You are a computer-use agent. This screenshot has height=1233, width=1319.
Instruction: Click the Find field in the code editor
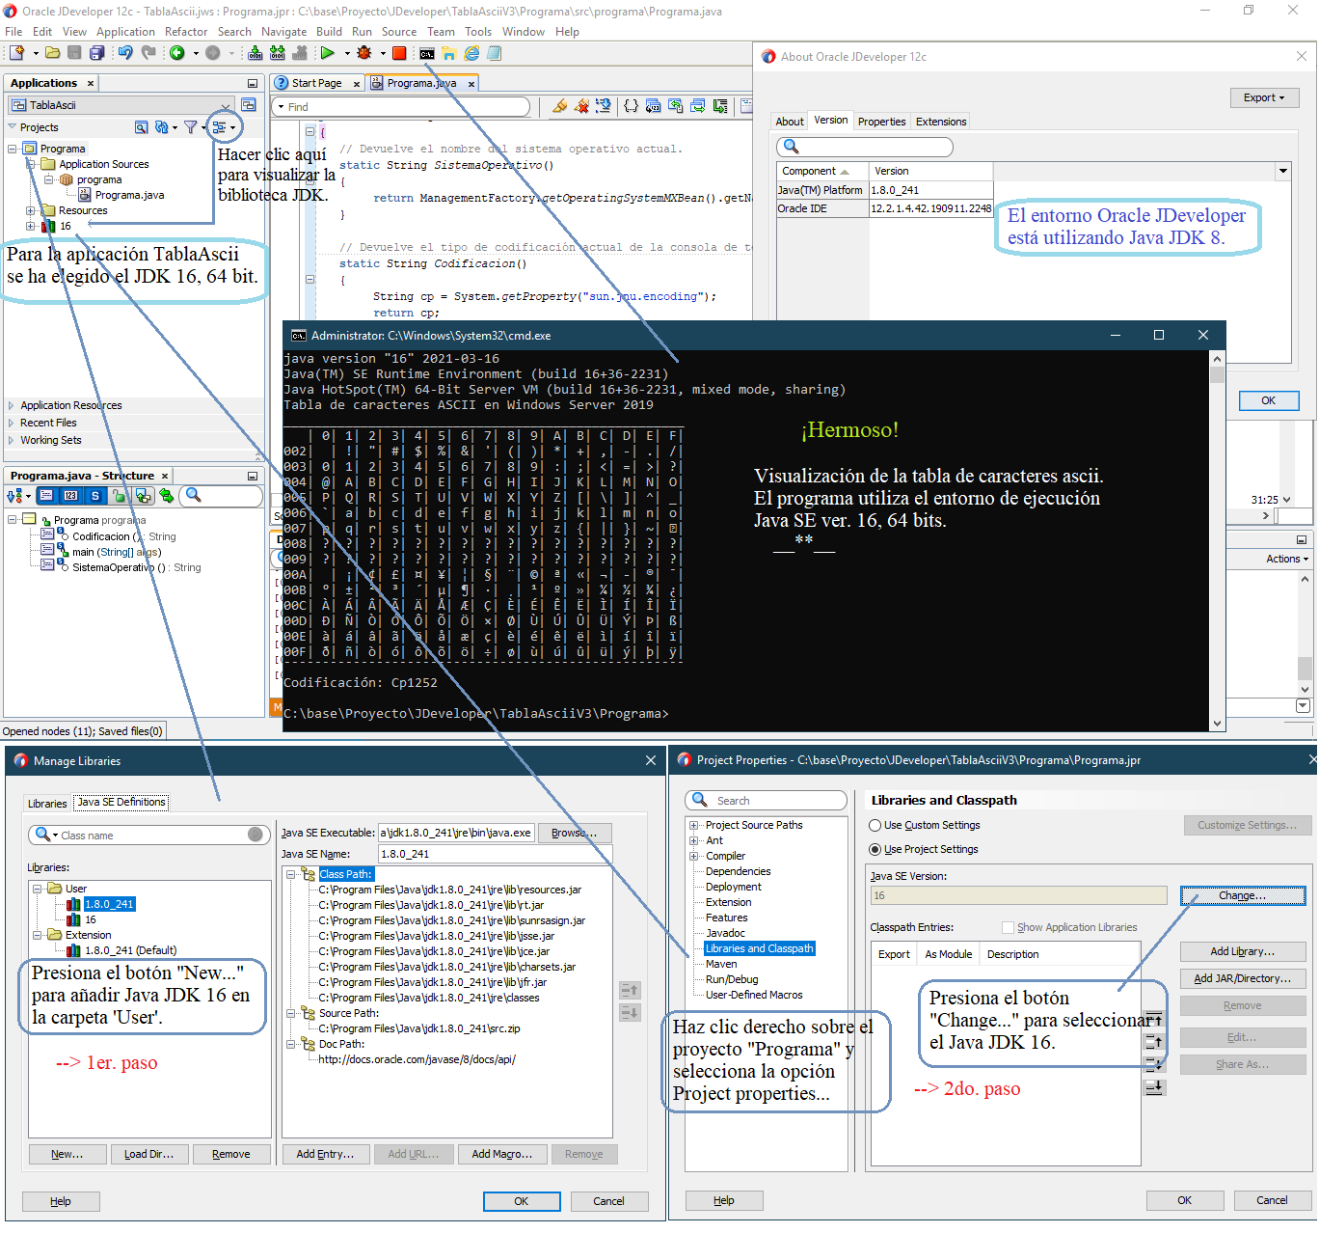pos(402,107)
